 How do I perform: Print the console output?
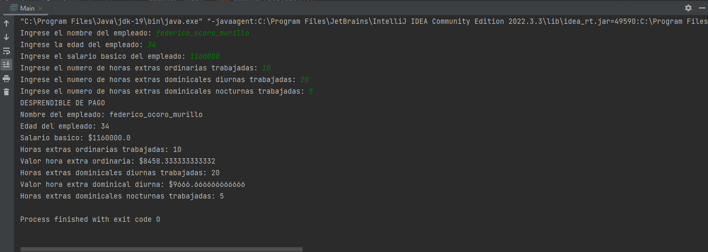6,78
